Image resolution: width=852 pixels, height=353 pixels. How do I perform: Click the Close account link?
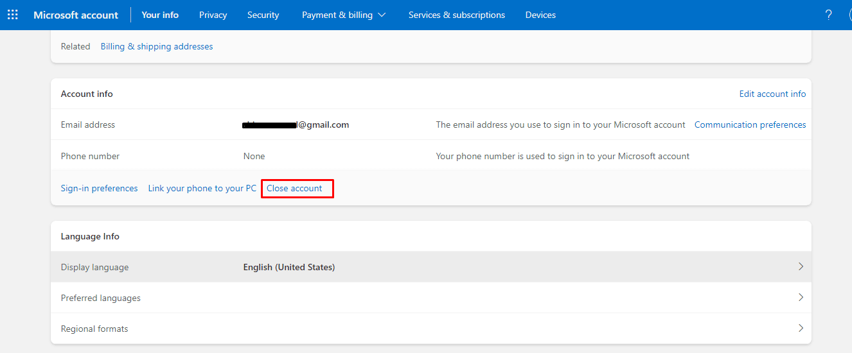coord(294,188)
